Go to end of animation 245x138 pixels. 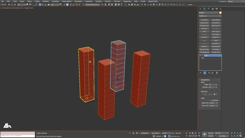click(199, 133)
